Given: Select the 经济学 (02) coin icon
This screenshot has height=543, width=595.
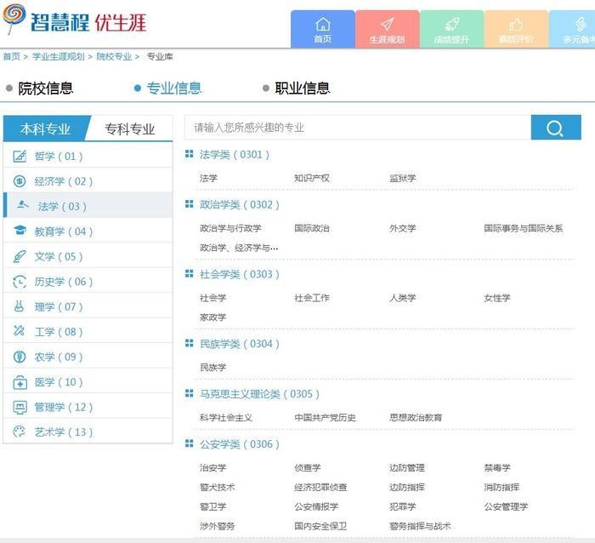Looking at the screenshot, I should [x=20, y=181].
